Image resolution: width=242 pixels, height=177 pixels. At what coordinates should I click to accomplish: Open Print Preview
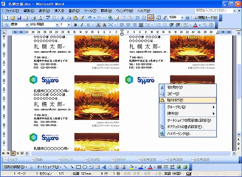(40, 18)
